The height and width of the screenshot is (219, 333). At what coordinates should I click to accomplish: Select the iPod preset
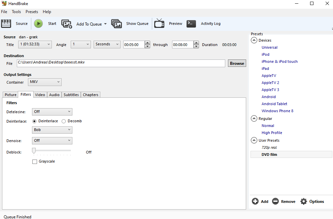pos(265,54)
